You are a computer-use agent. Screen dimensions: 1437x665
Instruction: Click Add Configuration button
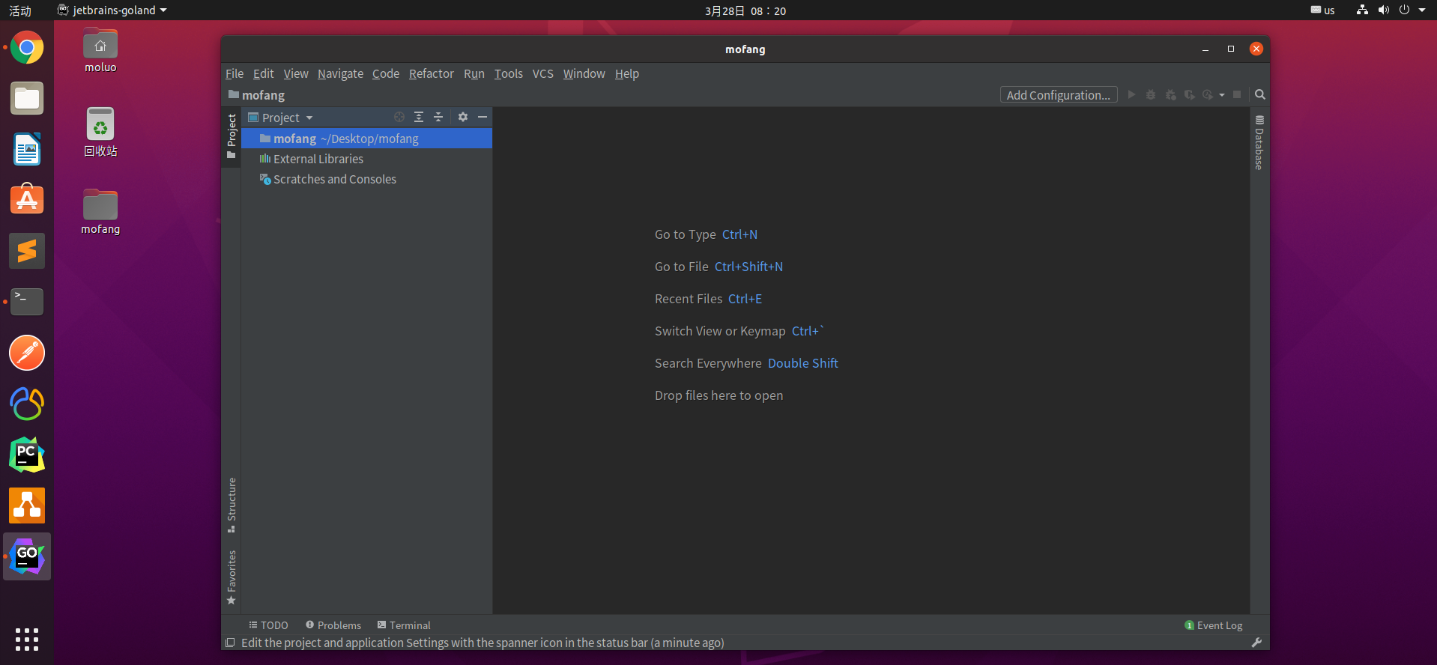pyautogui.click(x=1059, y=95)
